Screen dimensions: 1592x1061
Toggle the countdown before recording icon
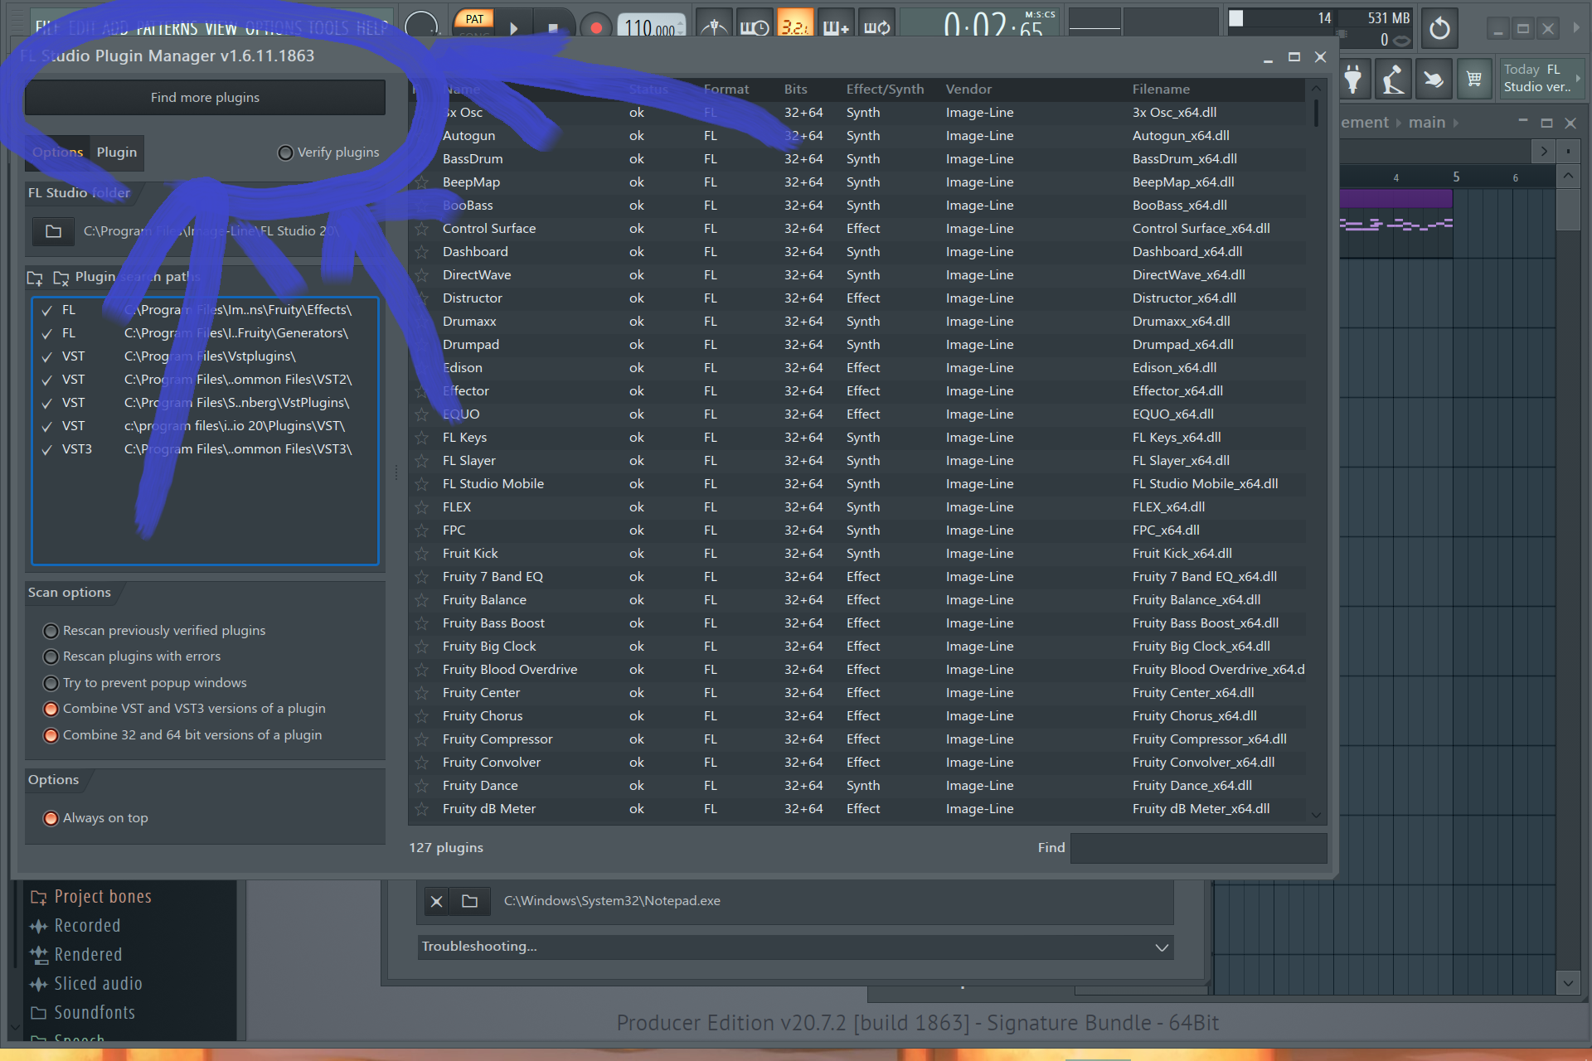[794, 27]
